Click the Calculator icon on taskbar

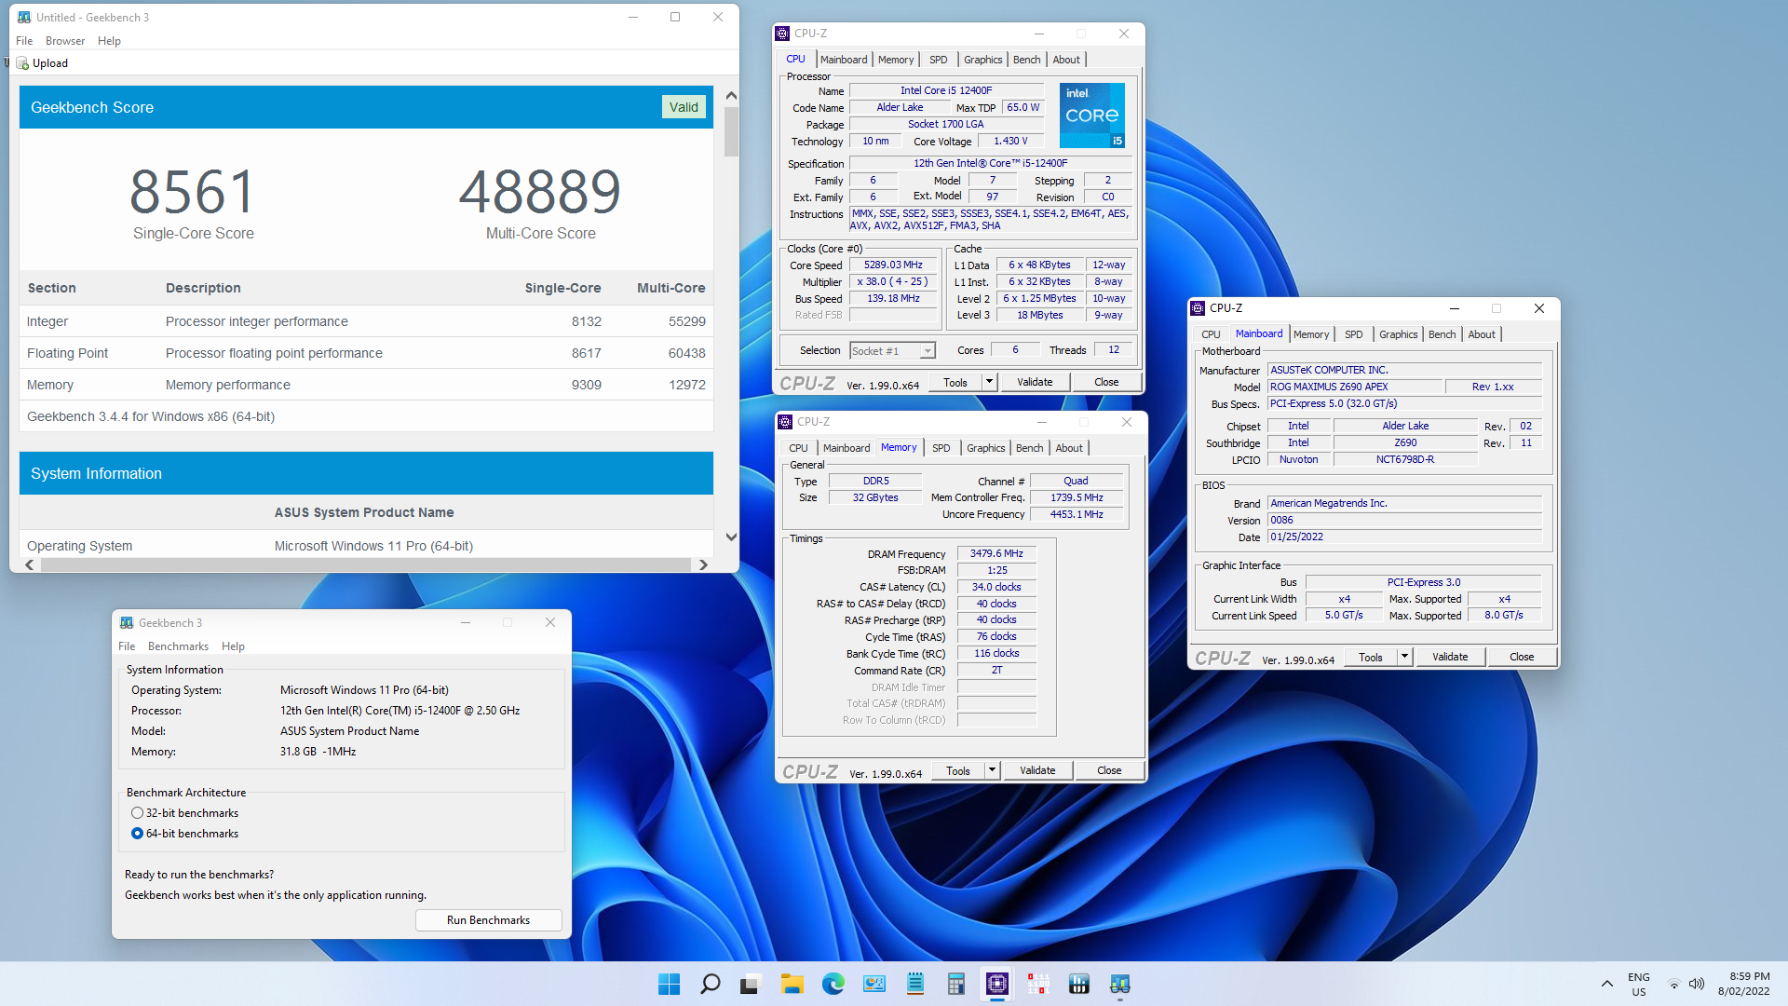pyautogui.click(x=955, y=984)
